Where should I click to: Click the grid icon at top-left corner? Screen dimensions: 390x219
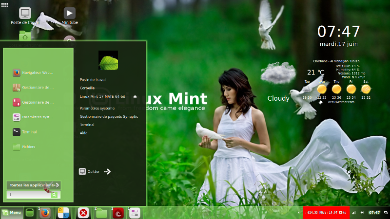click(x=5, y=4)
